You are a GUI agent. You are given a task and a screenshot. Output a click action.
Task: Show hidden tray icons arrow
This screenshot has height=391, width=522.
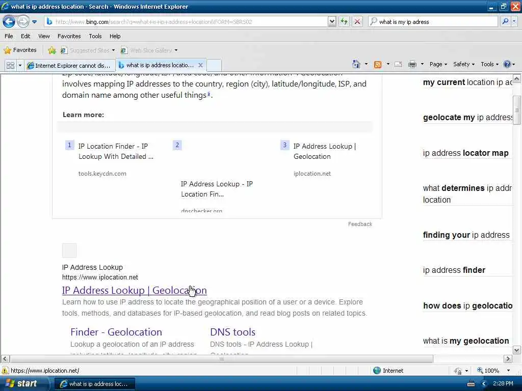click(x=484, y=384)
